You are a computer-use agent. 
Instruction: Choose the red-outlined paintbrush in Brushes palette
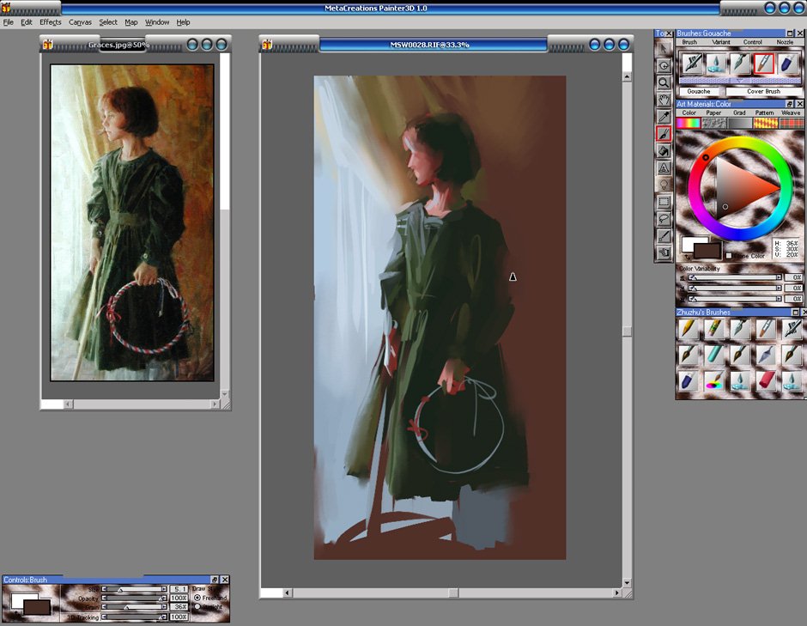[764, 64]
